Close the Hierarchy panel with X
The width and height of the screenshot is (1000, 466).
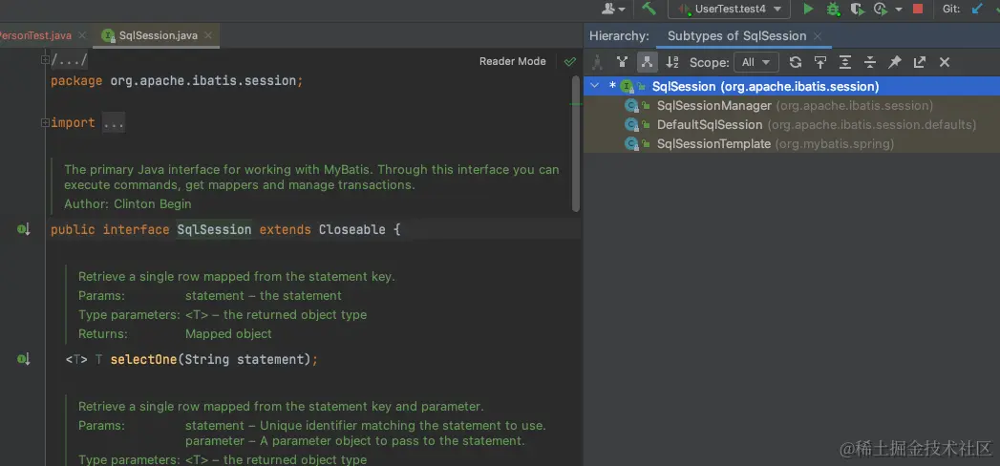pyautogui.click(x=945, y=62)
